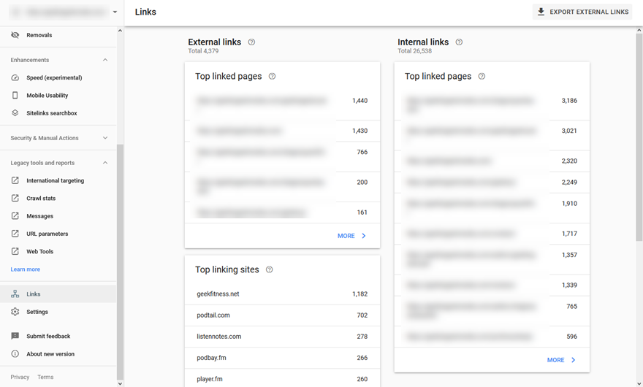Screen dimensions: 643x387
Task: Click help icon beside Top linking sites
Action: tap(270, 269)
